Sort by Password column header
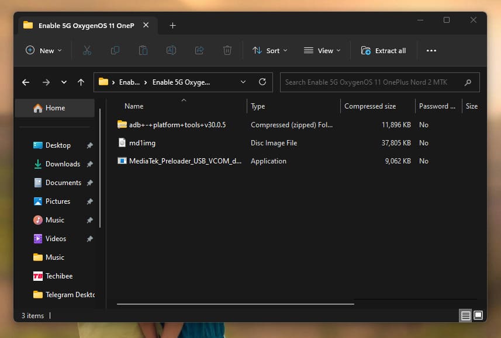The width and height of the screenshot is (501, 338). pyautogui.click(x=437, y=106)
